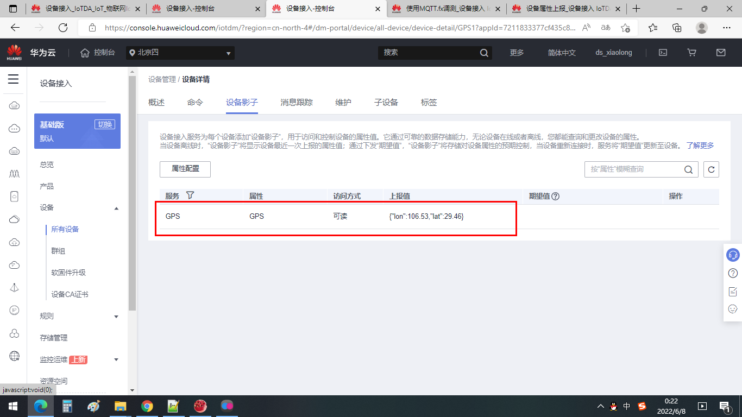Open the 更多 header menu

(x=517, y=53)
